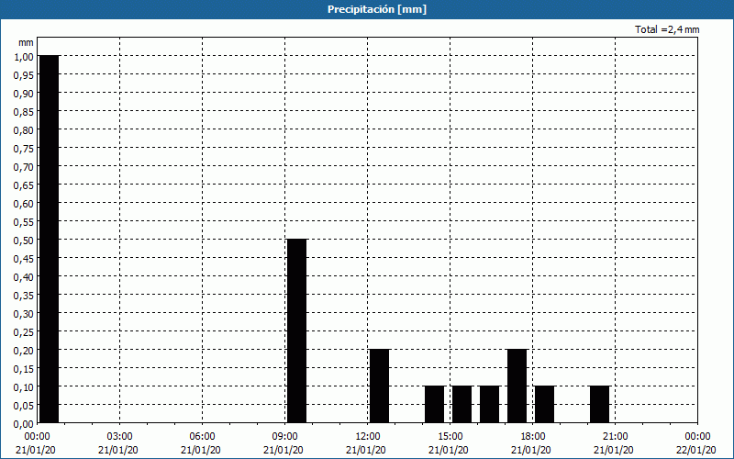Select the 1,00 mm bar at 00:00
This screenshot has height=459, width=734.
pos(50,240)
